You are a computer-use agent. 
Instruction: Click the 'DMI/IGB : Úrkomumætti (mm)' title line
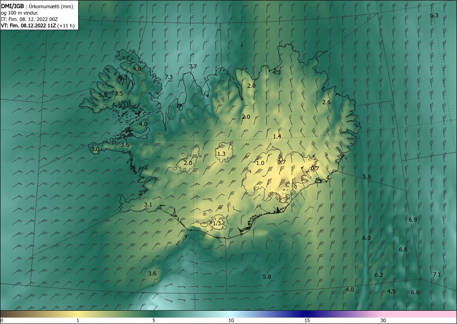coord(37,6)
